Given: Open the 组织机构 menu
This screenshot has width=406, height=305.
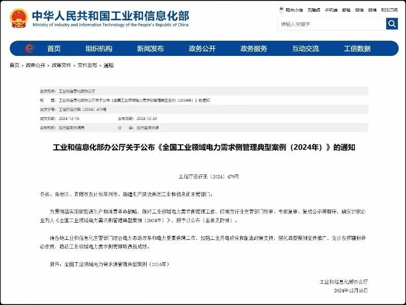Looking at the screenshot, I should [x=101, y=48].
